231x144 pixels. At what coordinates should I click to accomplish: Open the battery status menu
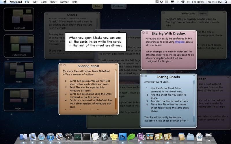click(x=198, y=2)
